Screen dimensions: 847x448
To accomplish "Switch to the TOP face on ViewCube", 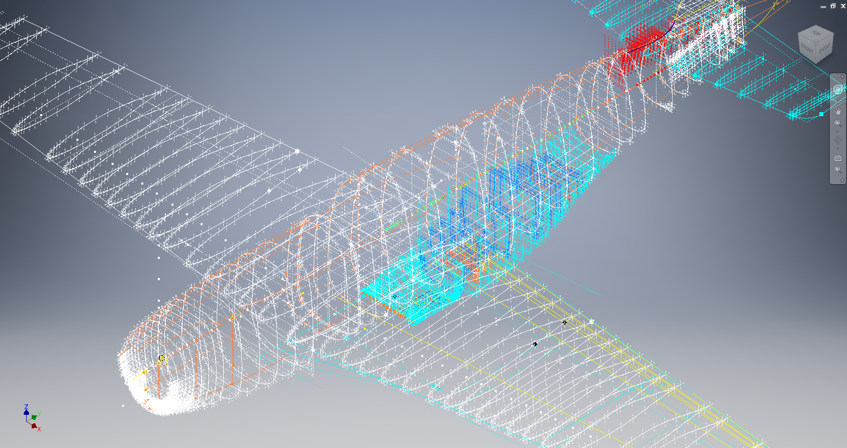I will pyautogui.click(x=816, y=33).
